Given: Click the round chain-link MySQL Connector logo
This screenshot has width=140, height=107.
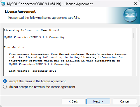Looking at the screenshot, I should click(130, 15).
